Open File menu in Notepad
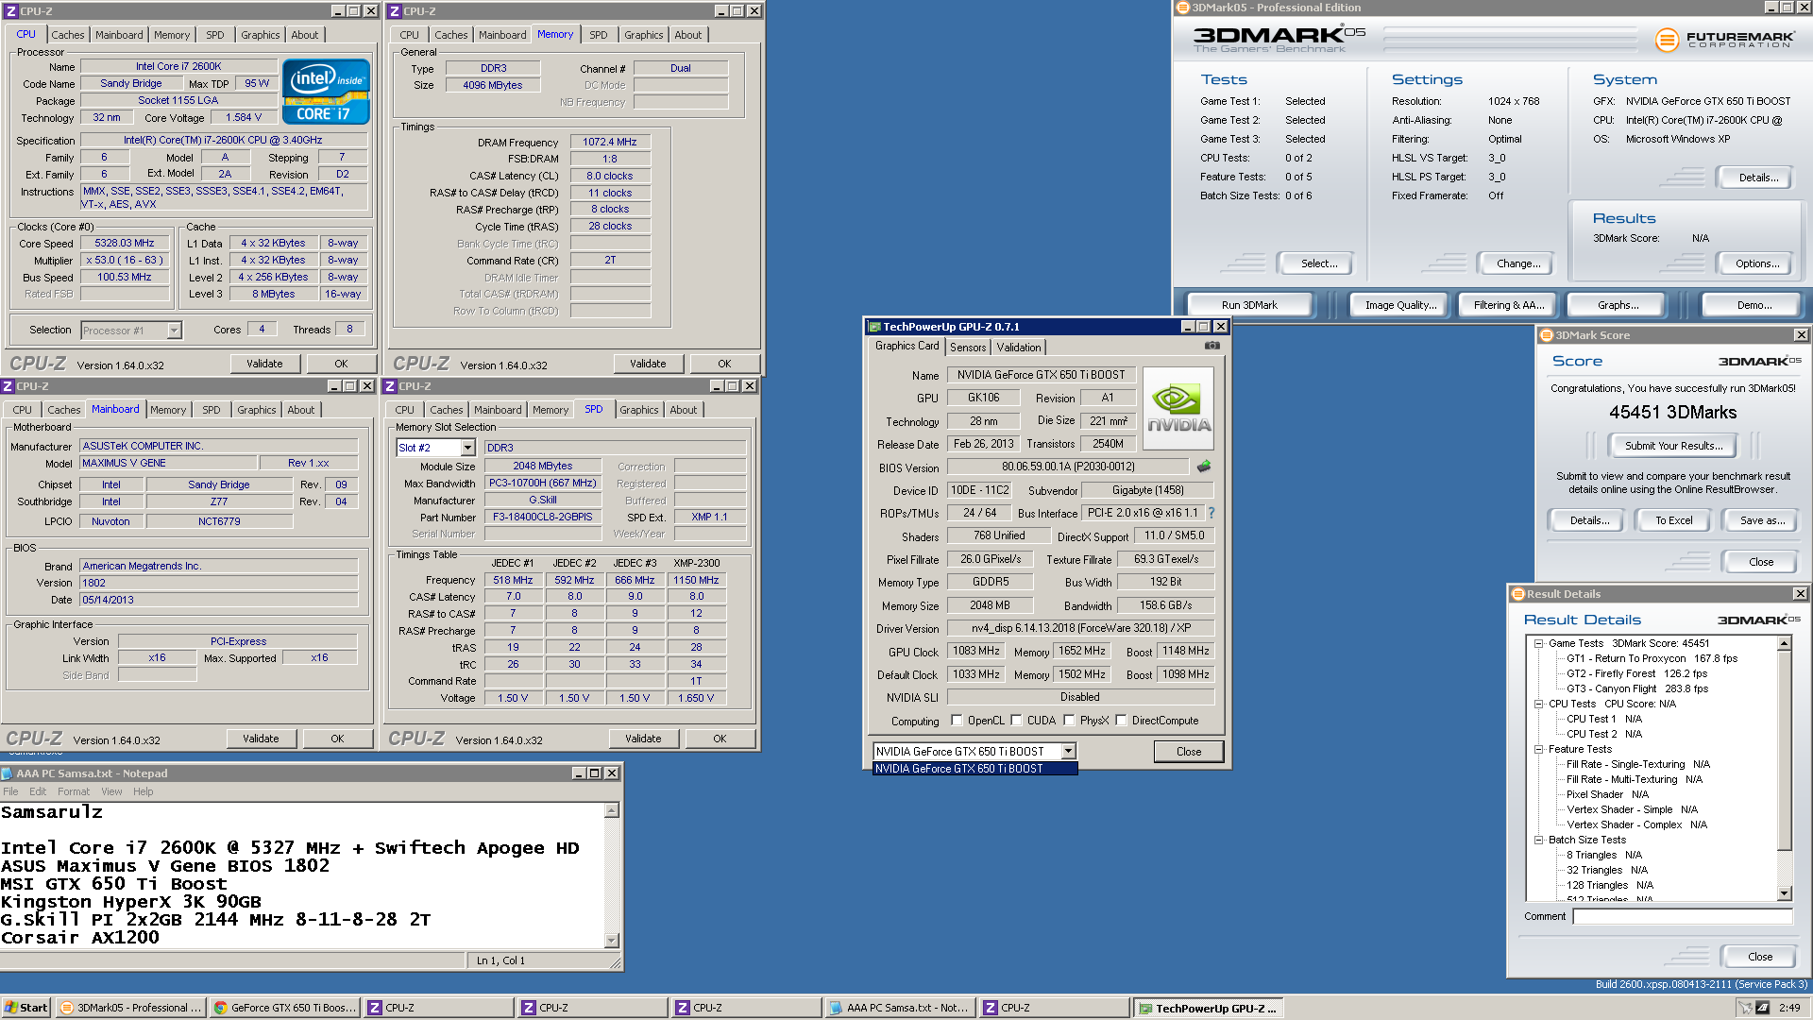1813x1020 pixels. (x=10, y=791)
